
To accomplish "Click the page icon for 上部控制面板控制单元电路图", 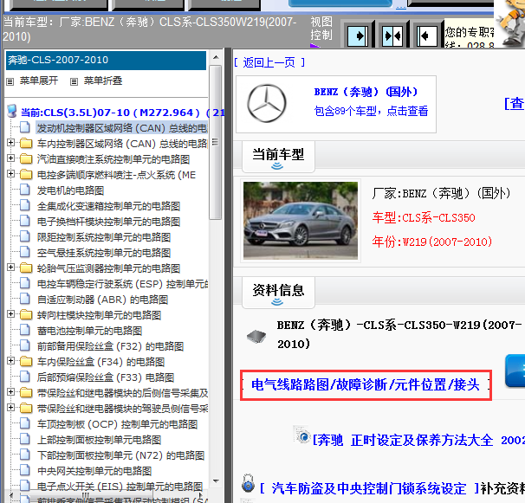I will coord(25,439).
